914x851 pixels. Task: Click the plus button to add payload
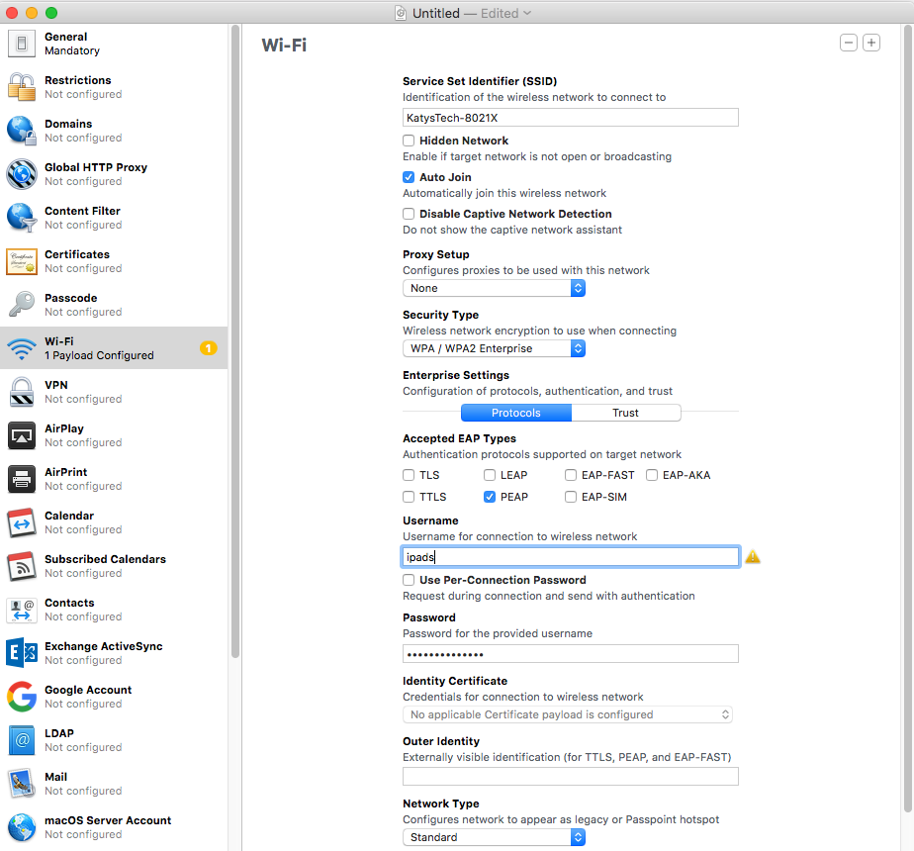point(870,43)
